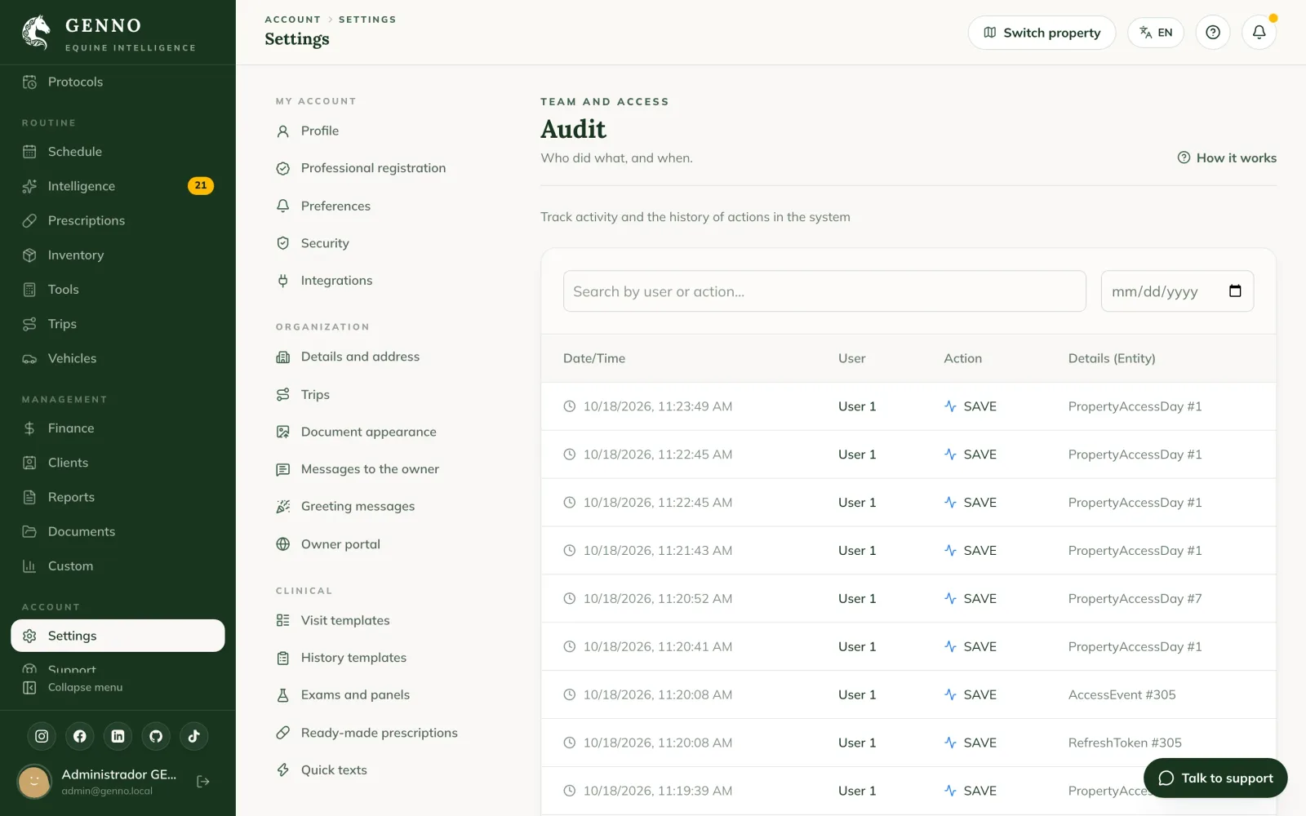Click Administrador avatar picture
Viewport: 1306px width, 816px height.
[x=34, y=782]
